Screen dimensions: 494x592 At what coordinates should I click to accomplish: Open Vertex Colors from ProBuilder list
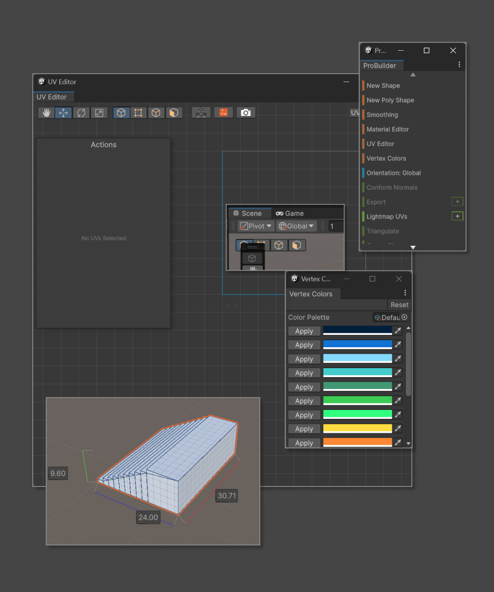pyautogui.click(x=386, y=159)
